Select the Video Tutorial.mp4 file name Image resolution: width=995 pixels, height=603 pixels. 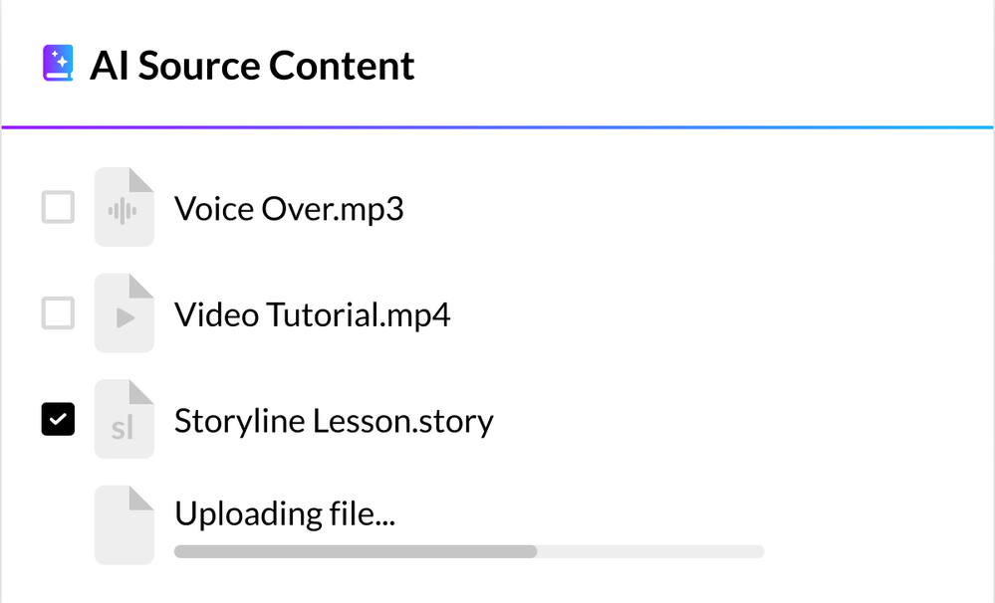click(x=312, y=315)
